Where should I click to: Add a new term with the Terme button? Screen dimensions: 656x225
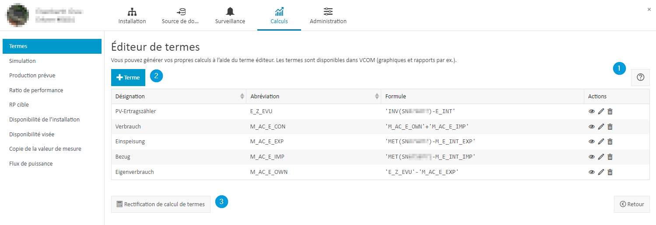point(128,77)
